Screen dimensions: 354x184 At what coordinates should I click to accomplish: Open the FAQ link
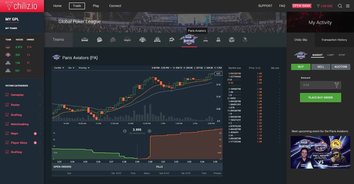click(x=282, y=6)
